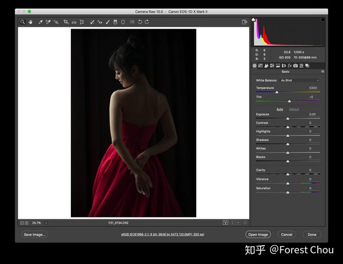Click the Done button
This screenshot has width=343, height=264.
click(x=312, y=234)
